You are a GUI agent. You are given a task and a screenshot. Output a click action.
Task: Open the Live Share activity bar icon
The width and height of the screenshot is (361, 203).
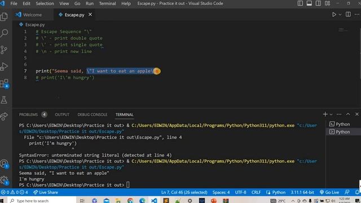[4, 117]
